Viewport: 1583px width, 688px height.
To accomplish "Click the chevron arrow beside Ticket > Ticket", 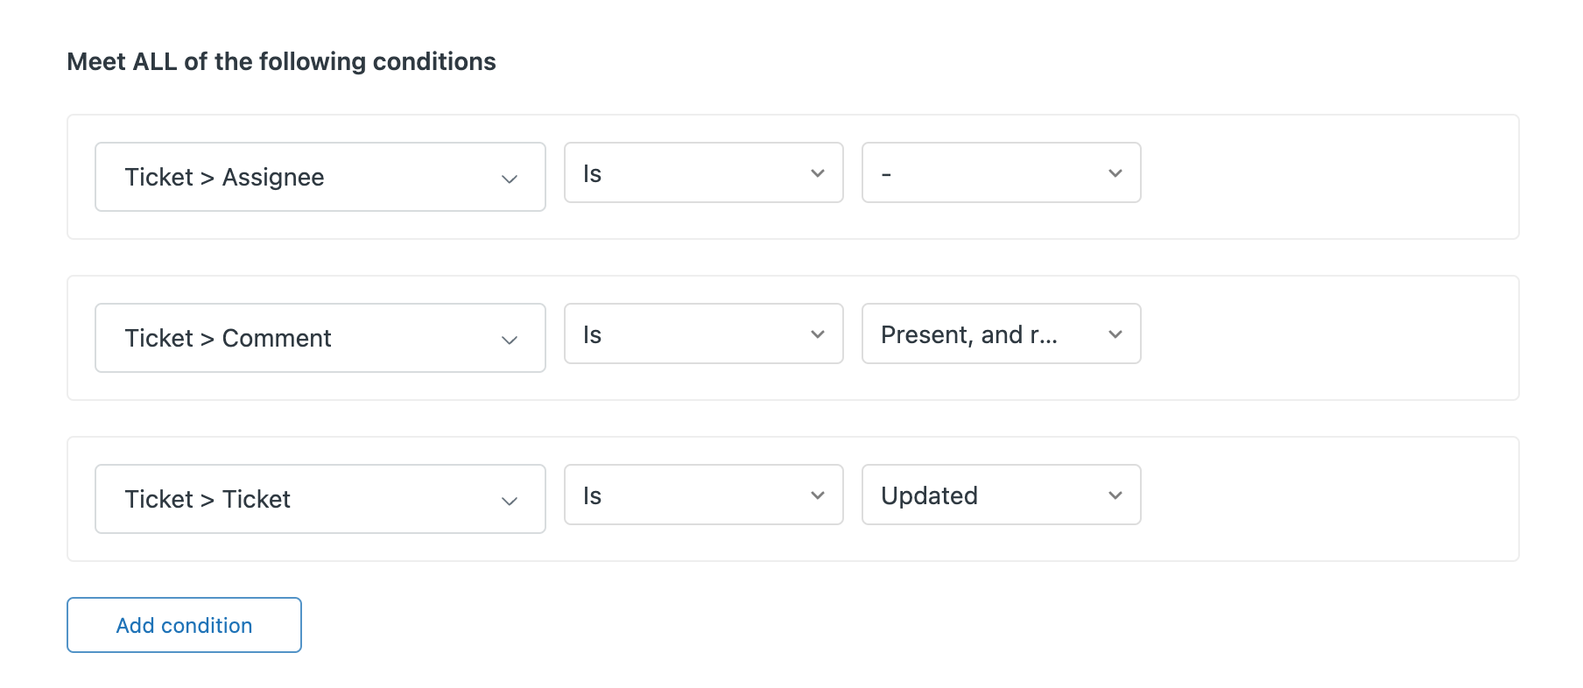I will click(x=510, y=501).
